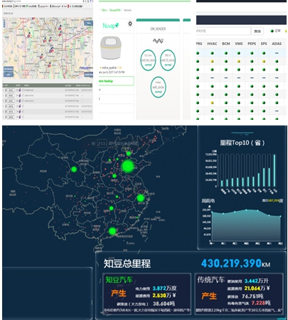Image resolution: width=288 pixels, height=320 pixels.
Task: Click the 21.064万¥ energy cost value
Action: (x=257, y=288)
